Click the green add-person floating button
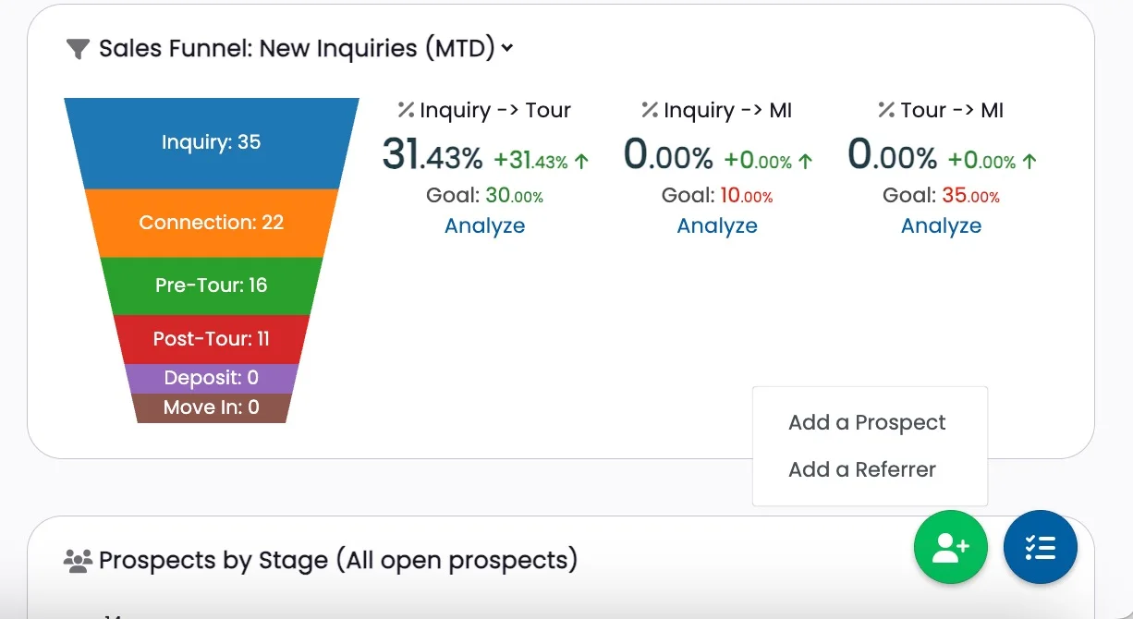 (950, 547)
